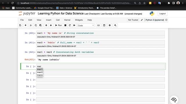Open the Widgets menu
186x104 pixels.
pos(79,20)
